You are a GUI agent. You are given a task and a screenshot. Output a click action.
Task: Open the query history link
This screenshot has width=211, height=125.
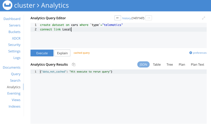point(126,18)
